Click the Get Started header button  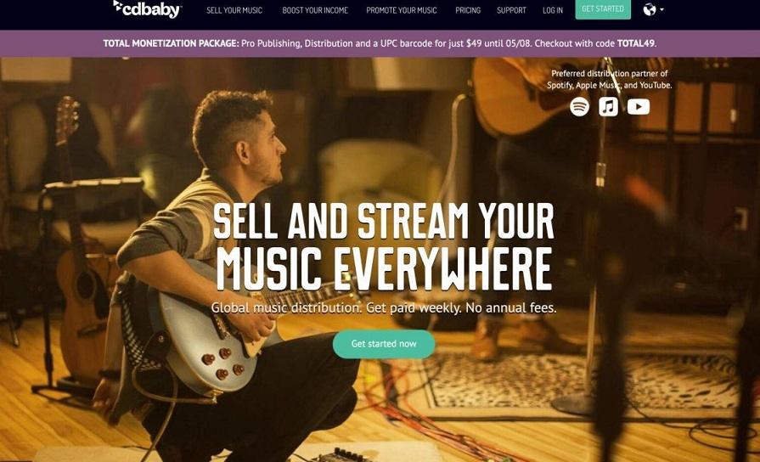[603, 9]
